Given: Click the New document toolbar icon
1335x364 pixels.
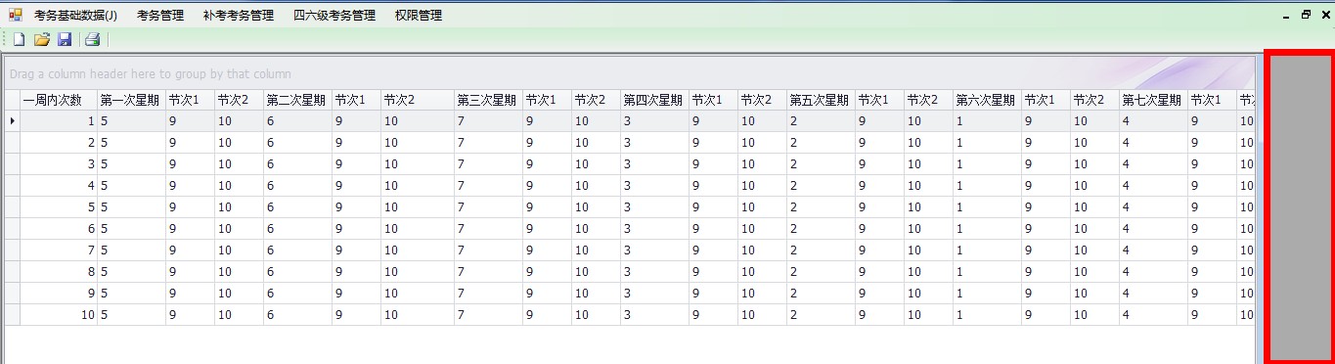Looking at the screenshot, I should [19, 39].
